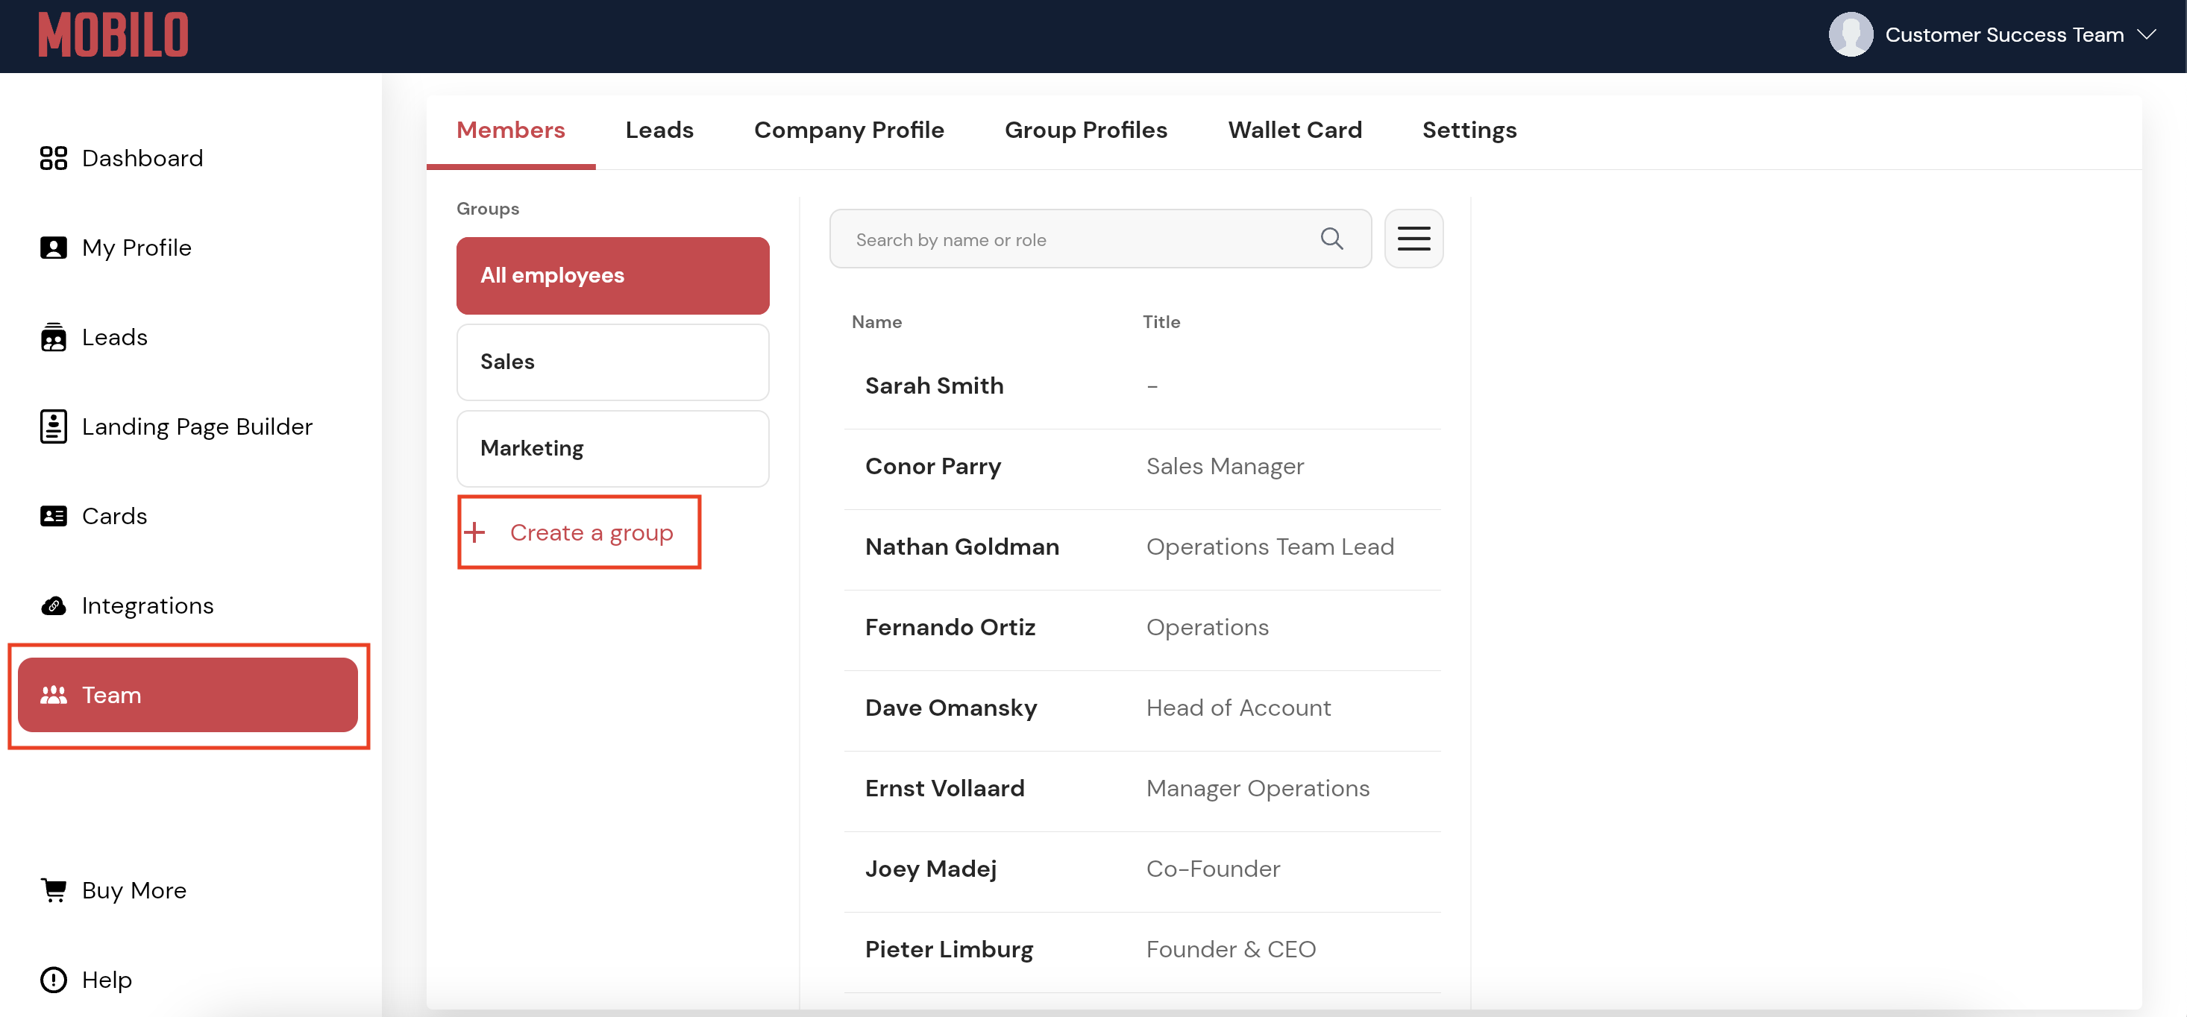Switch to the Group Profiles tab

coord(1085,130)
